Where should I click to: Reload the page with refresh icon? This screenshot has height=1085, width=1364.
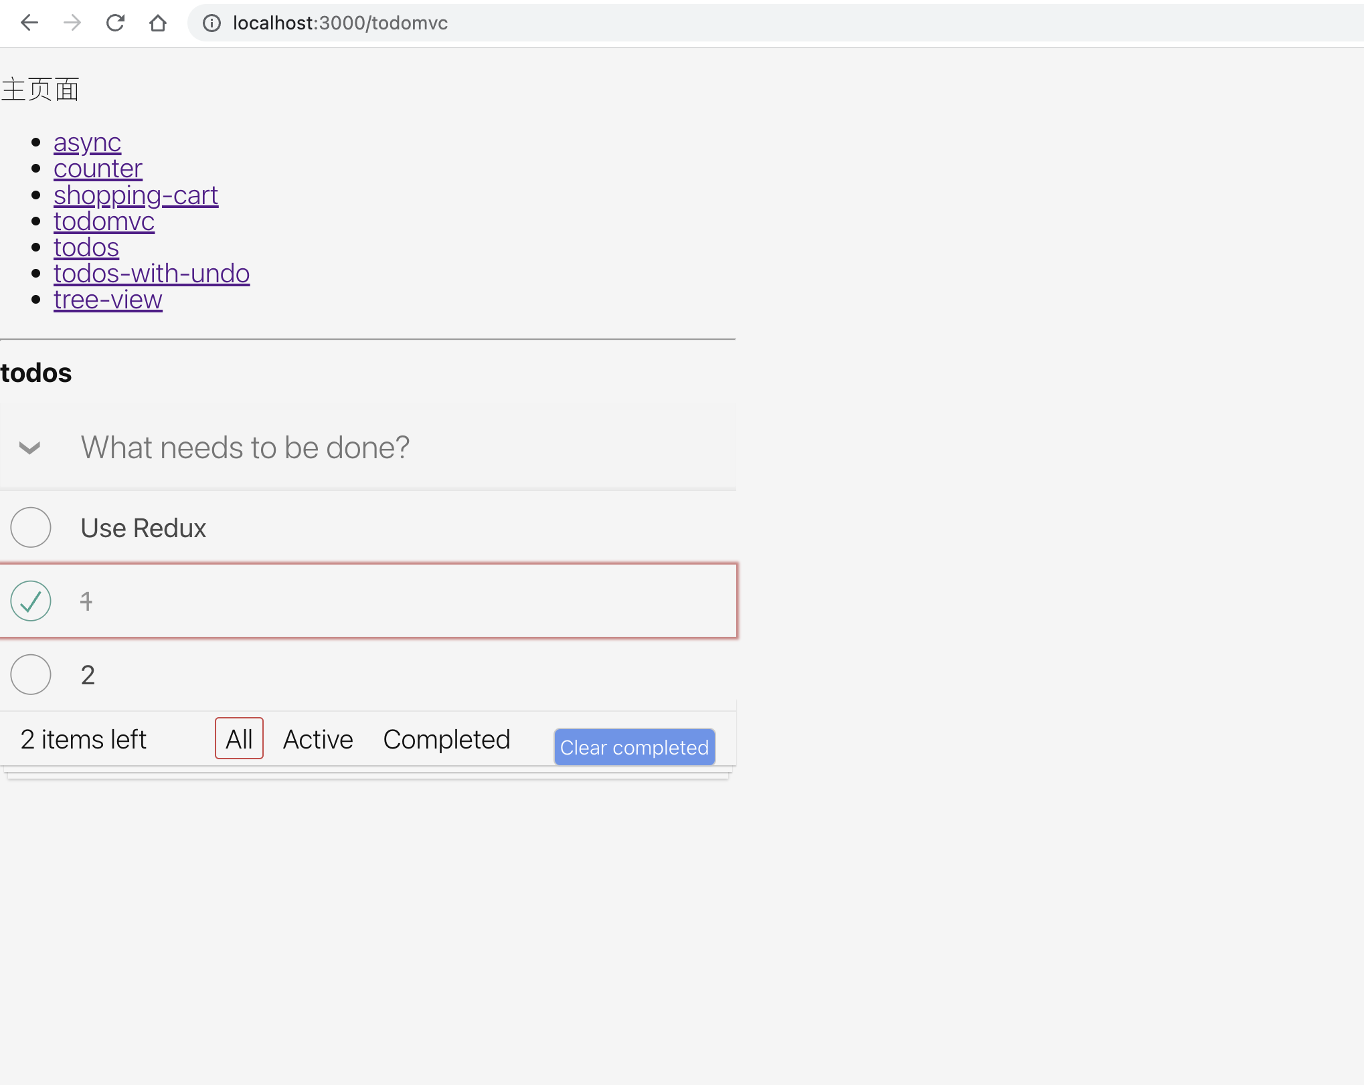pyautogui.click(x=115, y=23)
